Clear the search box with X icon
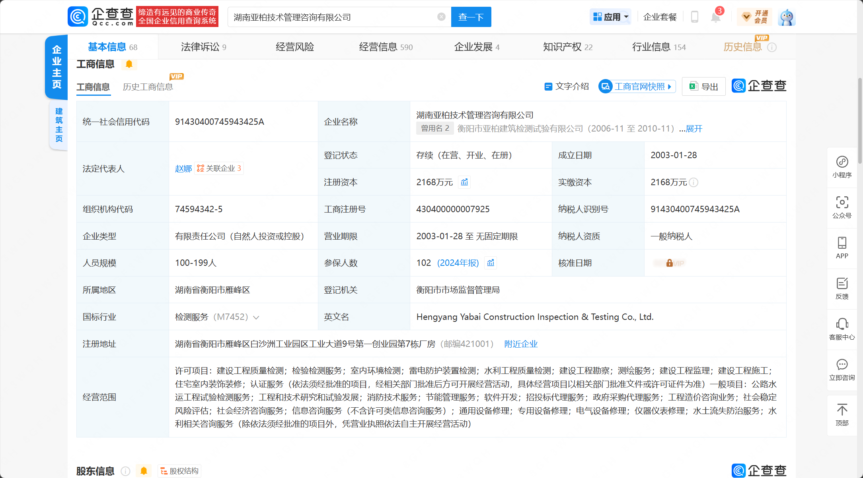This screenshot has height=478, width=863. coord(441,17)
